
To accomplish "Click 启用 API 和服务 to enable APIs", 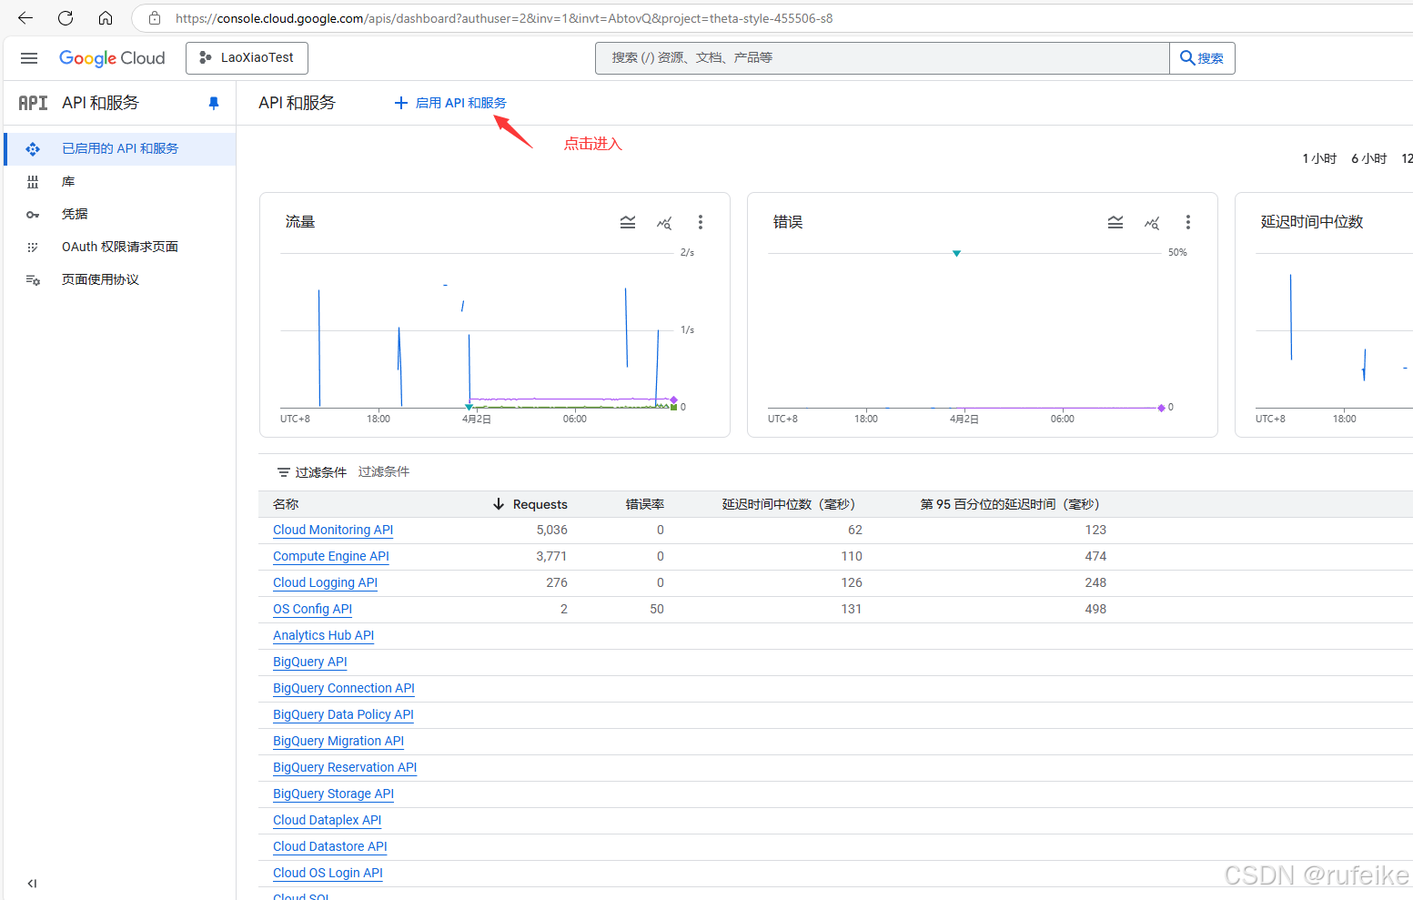I will 450,103.
